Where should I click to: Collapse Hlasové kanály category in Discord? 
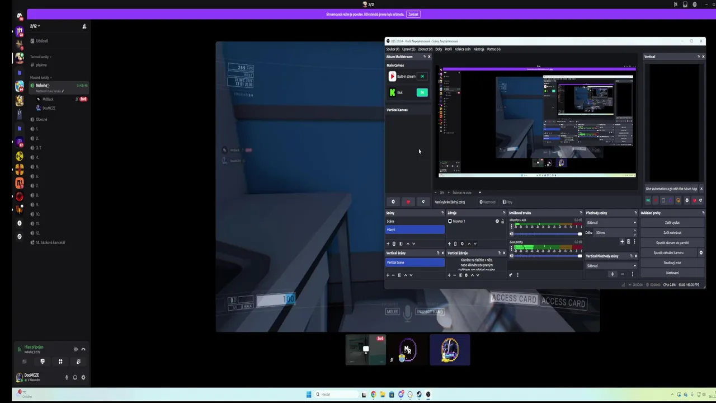pos(40,77)
